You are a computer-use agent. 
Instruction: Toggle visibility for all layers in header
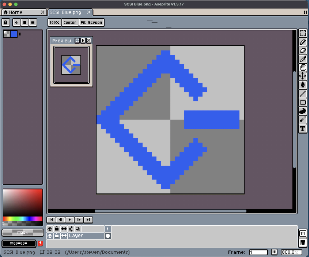click(50, 229)
